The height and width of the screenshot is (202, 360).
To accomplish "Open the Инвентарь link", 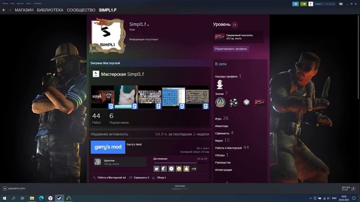I will click(x=222, y=126).
